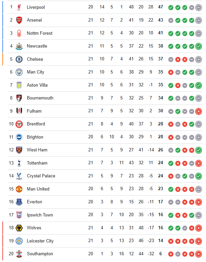Select Aston Villa's most recent win circle
The height and width of the screenshot is (262, 206).
tap(199, 85)
